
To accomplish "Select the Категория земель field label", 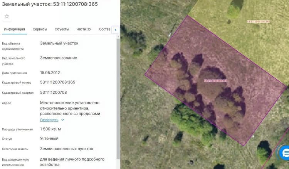I will [15, 149].
